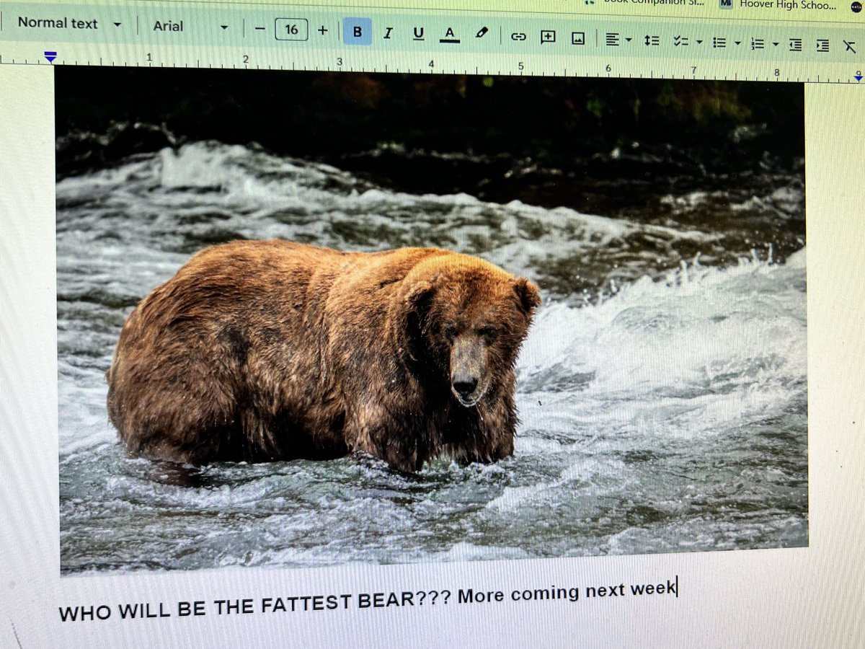Decrease the paragraph indent
Image resolution: width=865 pixels, height=649 pixels.
point(795,45)
